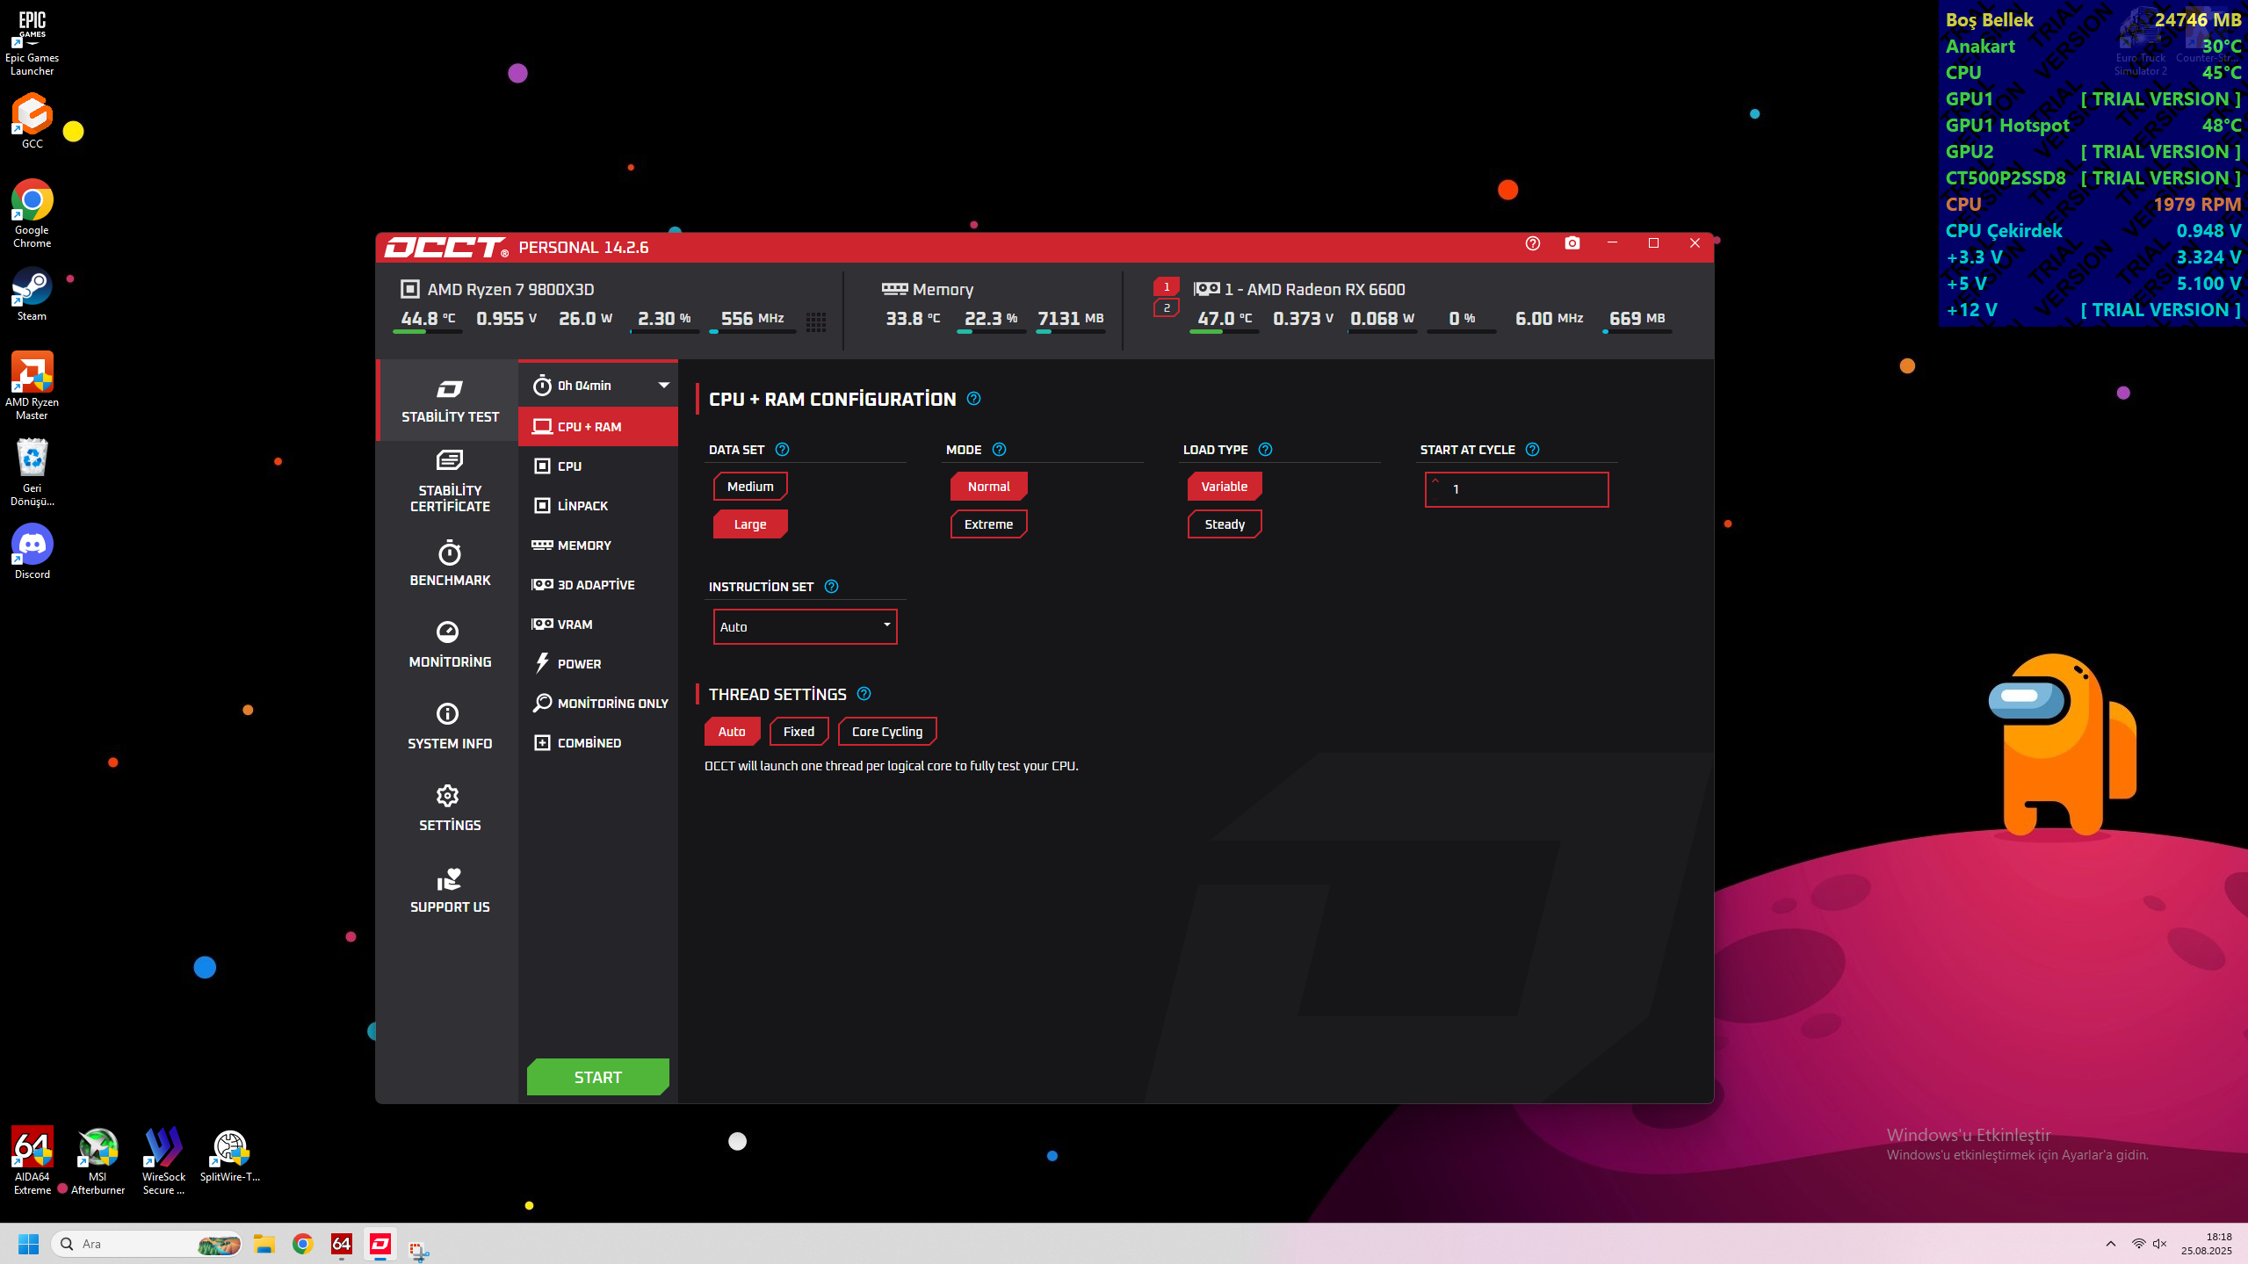
Task: Select the CPU test
Action: click(598, 466)
